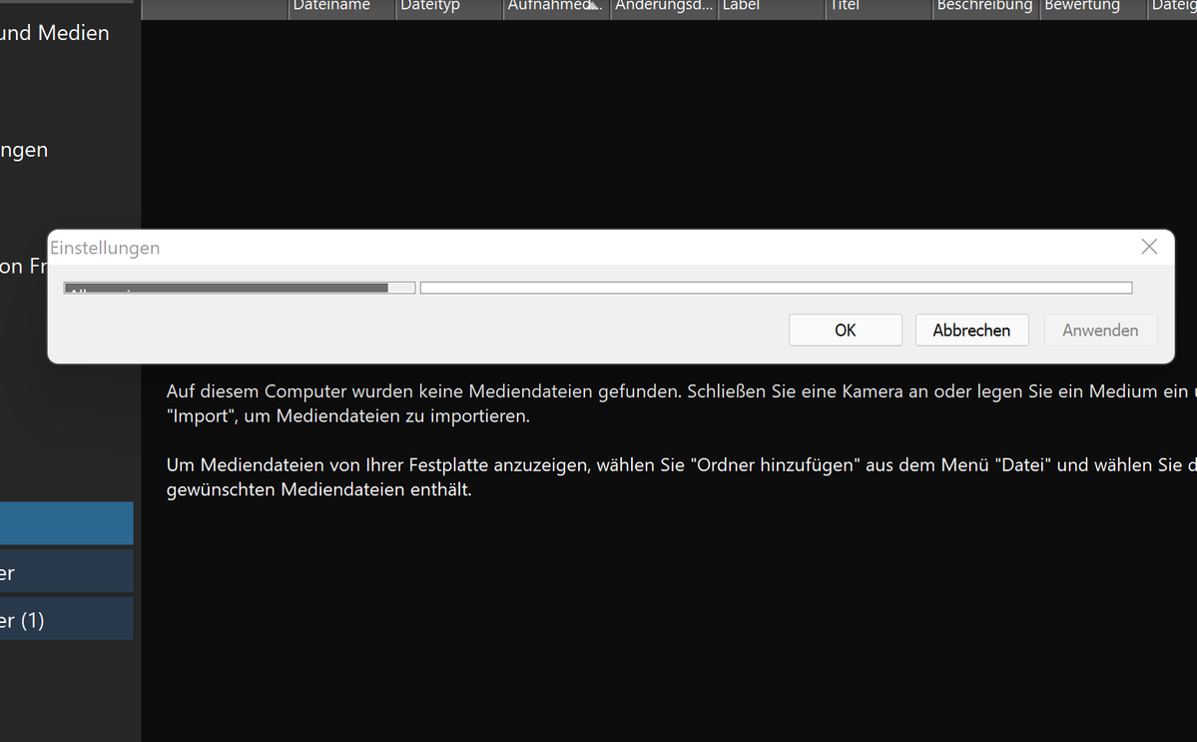This screenshot has height=742, width=1197.
Task: Sort by the Titel column header
Action: [x=879, y=8]
